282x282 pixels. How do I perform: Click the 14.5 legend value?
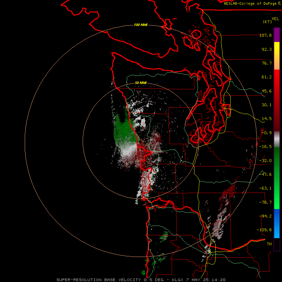click(x=267, y=119)
